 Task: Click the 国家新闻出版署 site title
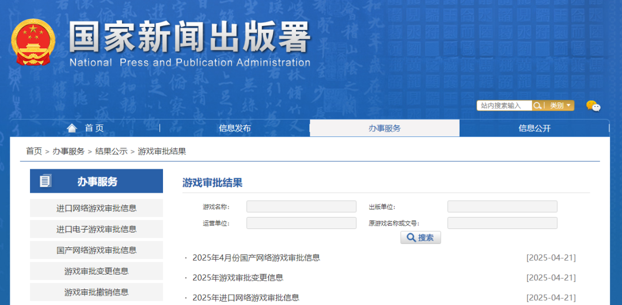coord(189,37)
